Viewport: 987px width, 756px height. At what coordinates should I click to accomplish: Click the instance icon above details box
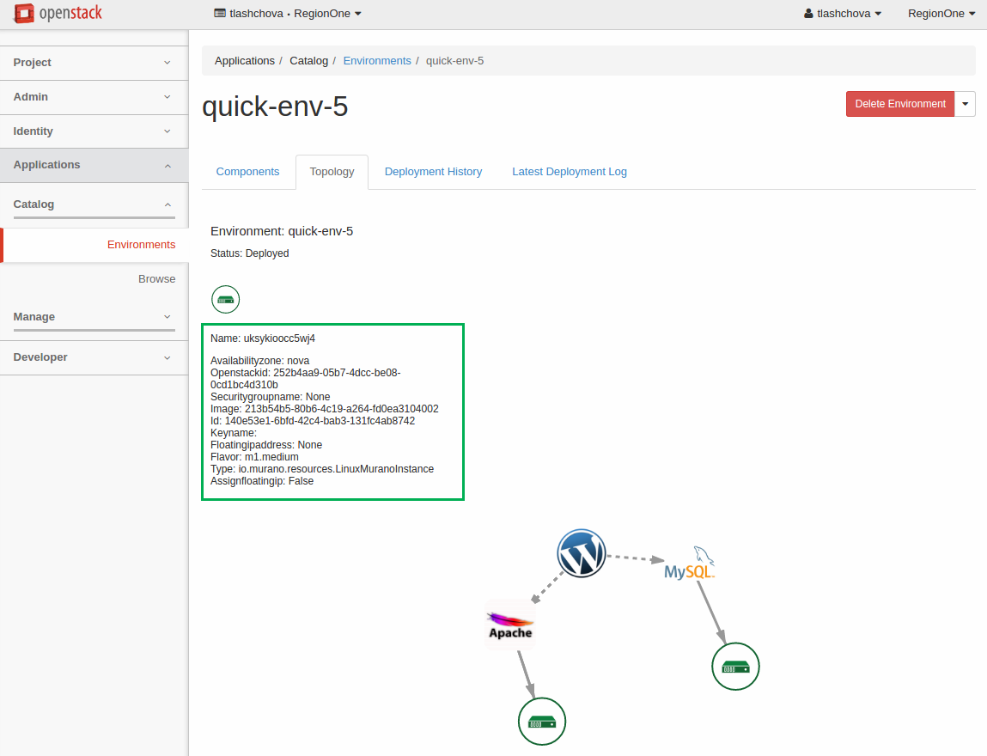tap(226, 300)
